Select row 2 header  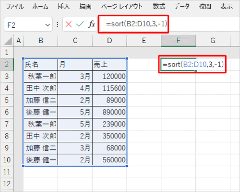pos(7,65)
